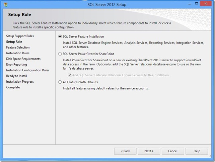Select Ready to Install step in sidebar

16,76
